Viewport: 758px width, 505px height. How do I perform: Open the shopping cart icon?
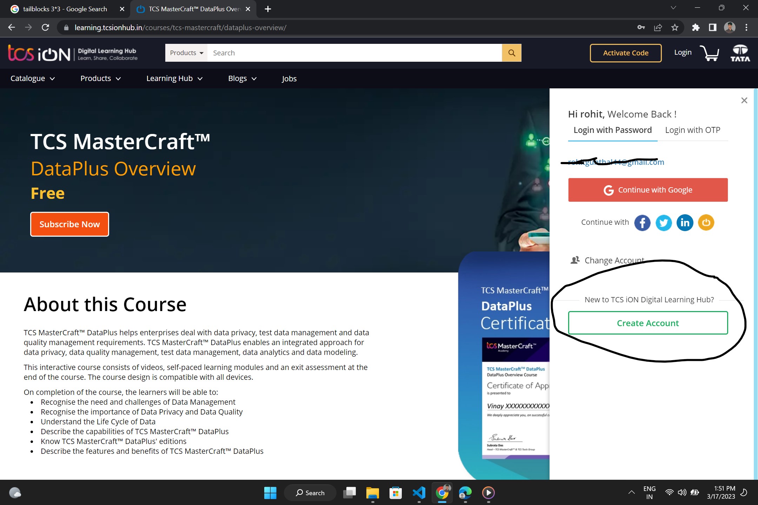(x=709, y=54)
